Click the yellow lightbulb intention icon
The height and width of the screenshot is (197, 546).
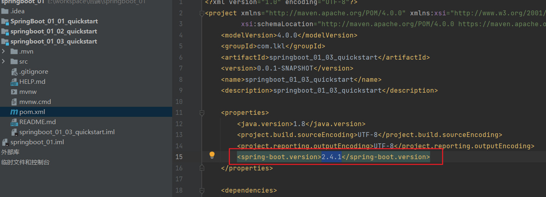(212, 156)
